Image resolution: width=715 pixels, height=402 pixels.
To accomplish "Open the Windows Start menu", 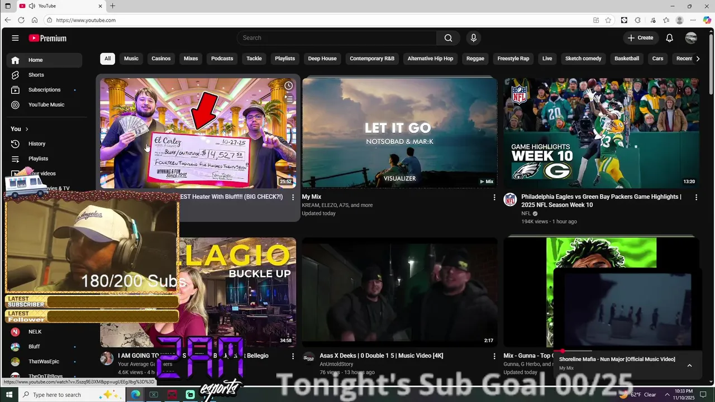I will [x=9, y=395].
